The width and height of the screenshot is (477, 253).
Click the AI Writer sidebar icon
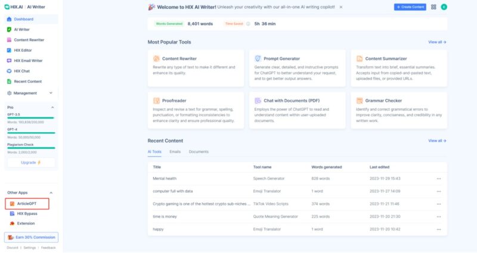click(9, 29)
